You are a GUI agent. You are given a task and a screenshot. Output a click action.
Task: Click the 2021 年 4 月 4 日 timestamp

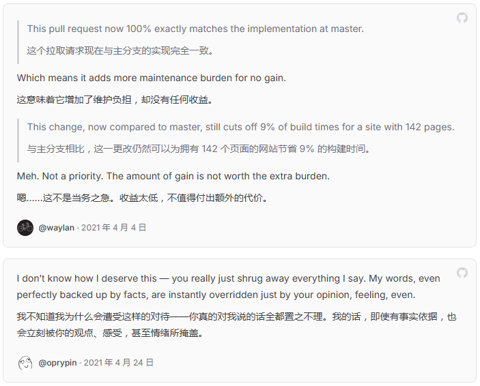[x=114, y=228]
